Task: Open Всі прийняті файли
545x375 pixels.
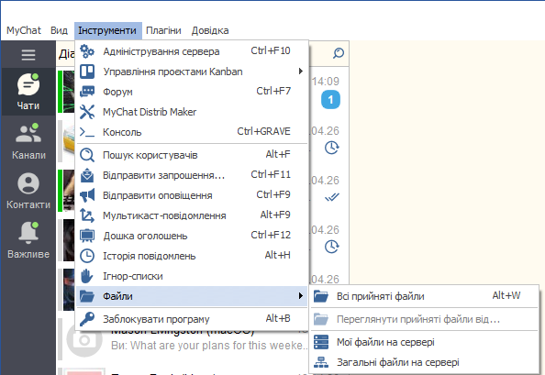Action: pyautogui.click(x=424, y=296)
